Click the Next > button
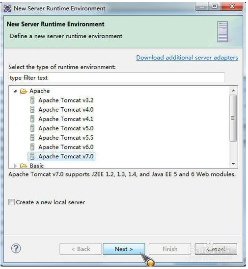This screenshot has width=248, height=269. pyautogui.click(x=124, y=249)
